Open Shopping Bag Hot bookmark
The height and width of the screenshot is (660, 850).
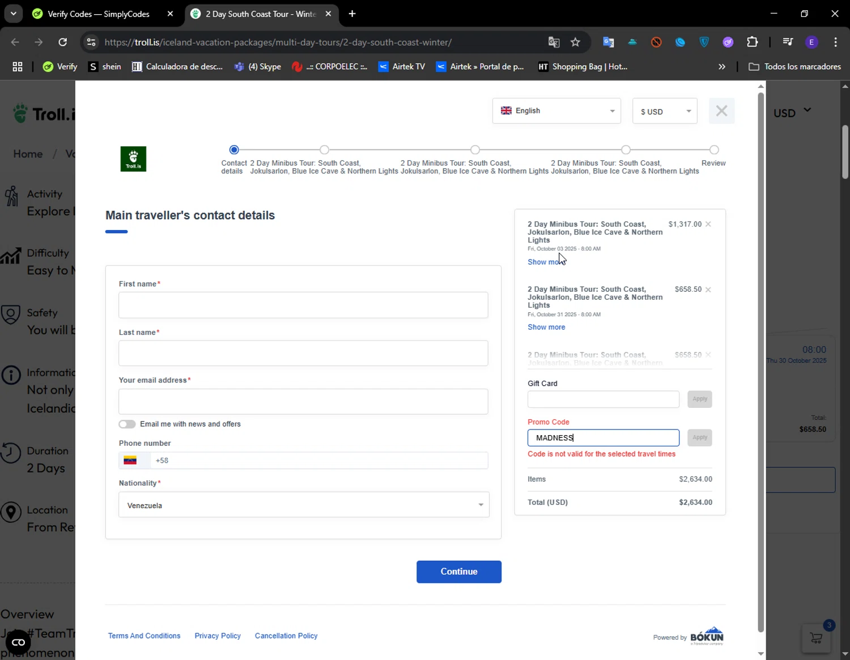(583, 67)
